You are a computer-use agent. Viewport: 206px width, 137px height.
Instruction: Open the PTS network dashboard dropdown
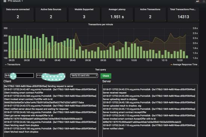[x=15, y=1]
